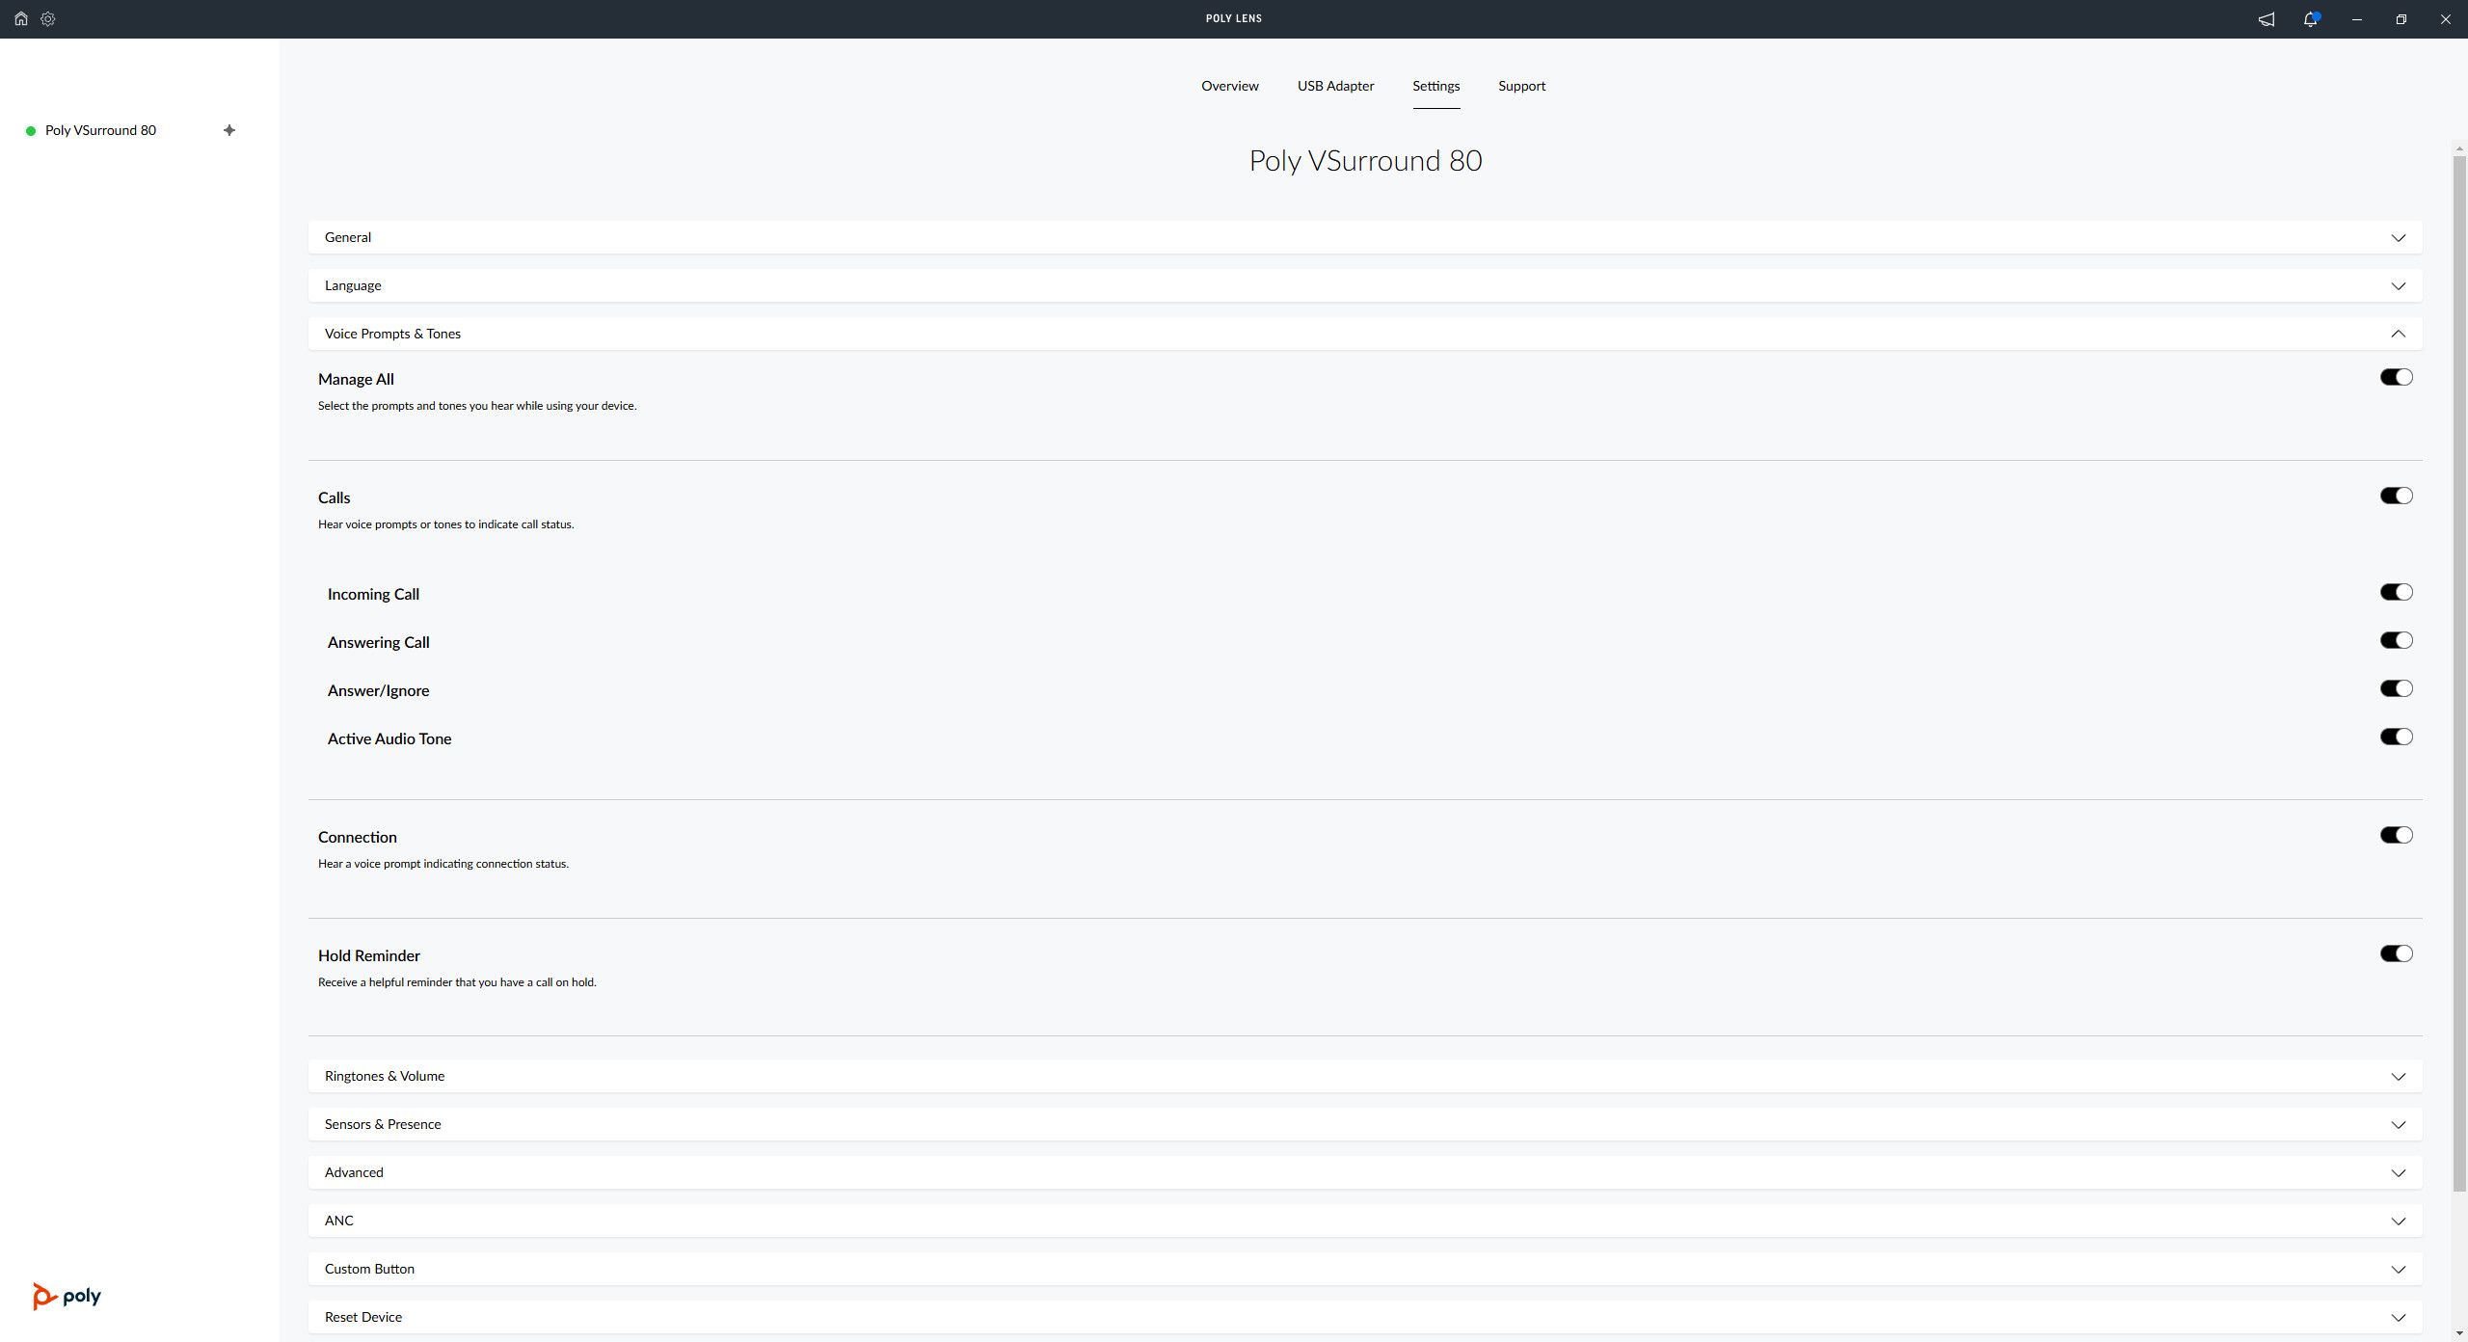
Task: Switch to the Overview tab
Action: 1229,86
